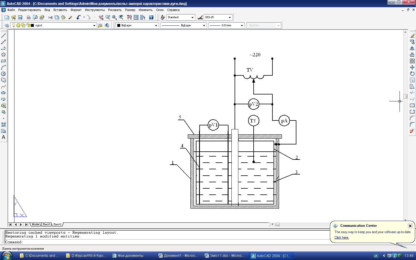Open the Размер menu
This screenshot has width=416, height=260.
pos(130,10)
